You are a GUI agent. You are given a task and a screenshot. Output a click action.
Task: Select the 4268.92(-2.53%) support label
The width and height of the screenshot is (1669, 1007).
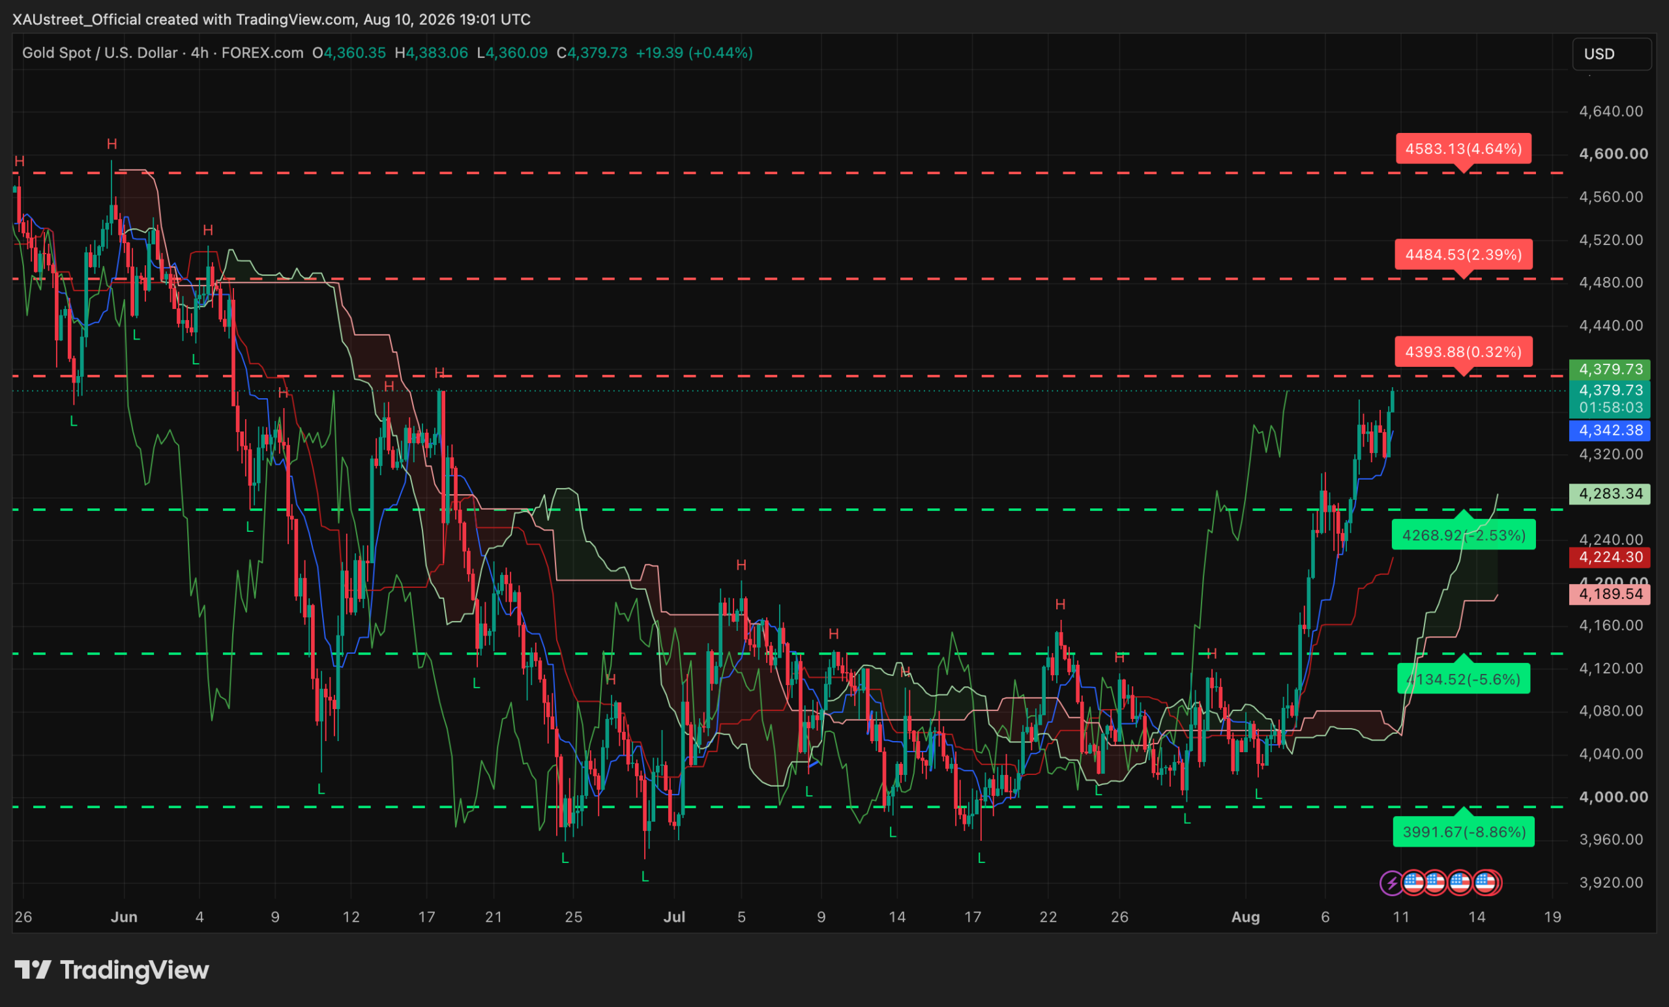[x=1464, y=535]
